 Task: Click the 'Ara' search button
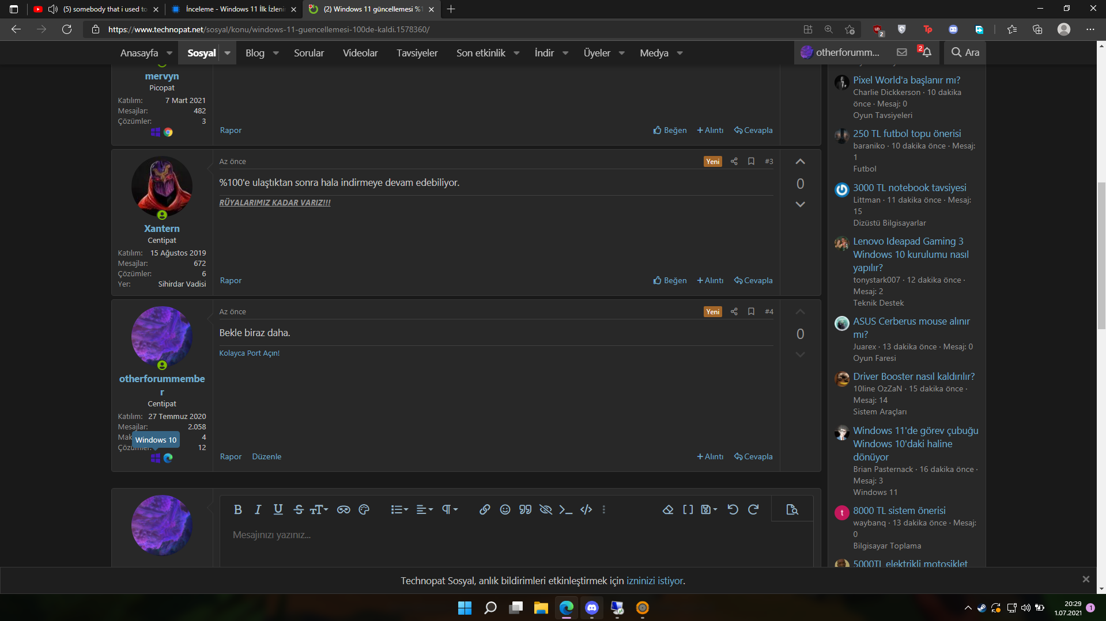click(965, 52)
